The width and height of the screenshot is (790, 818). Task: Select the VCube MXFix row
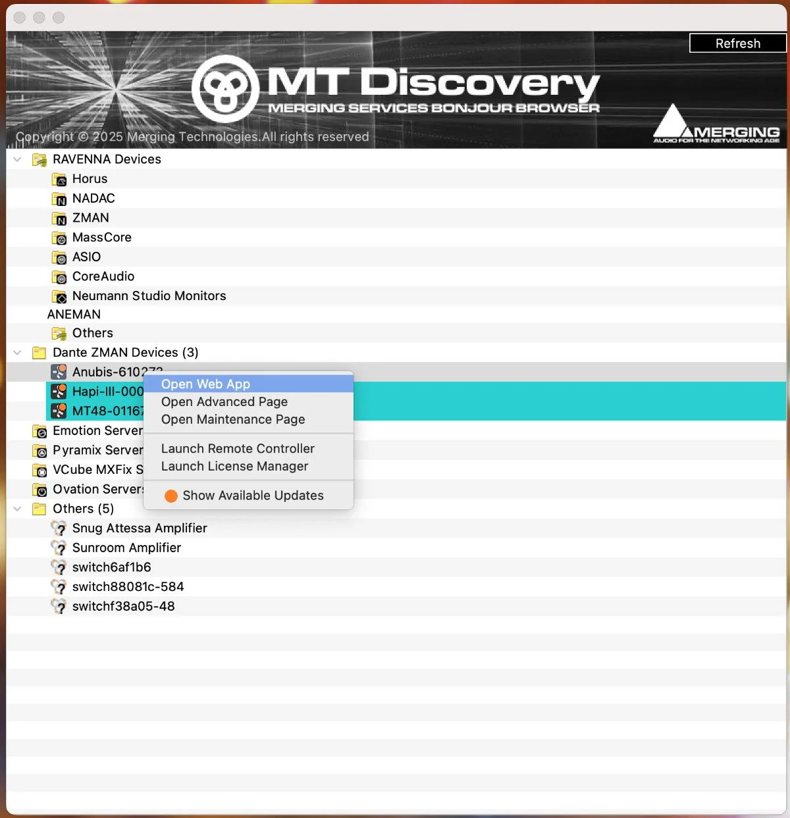(396, 470)
